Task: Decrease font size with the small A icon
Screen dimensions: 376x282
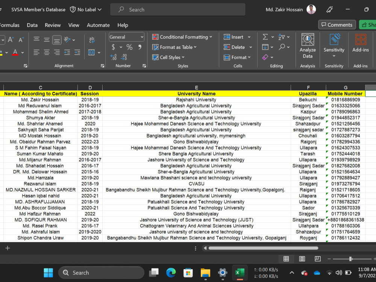Action: coord(21,39)
